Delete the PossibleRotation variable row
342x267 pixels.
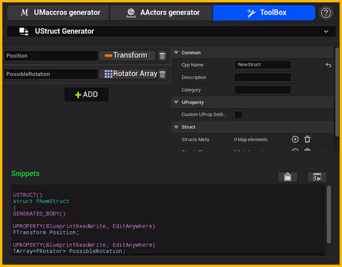pyautogui.click(x=162, y=74)
